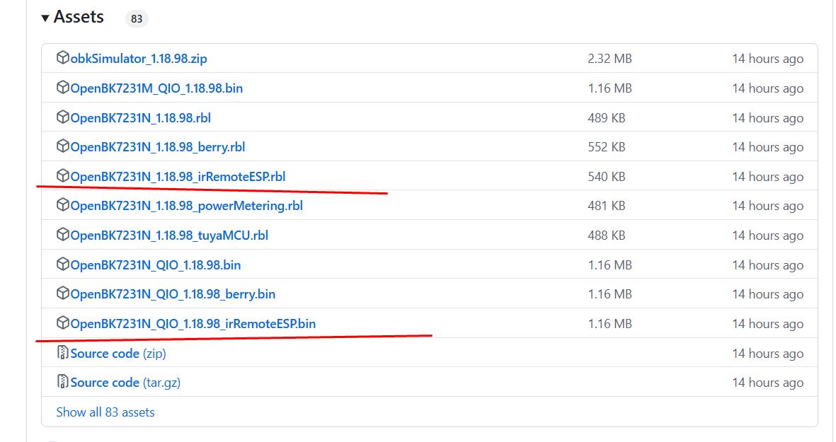This screenshot has width=836, height=442.
Task: Click archive icon beside Source code (tar.gz)
Action: tap(63, 381)
